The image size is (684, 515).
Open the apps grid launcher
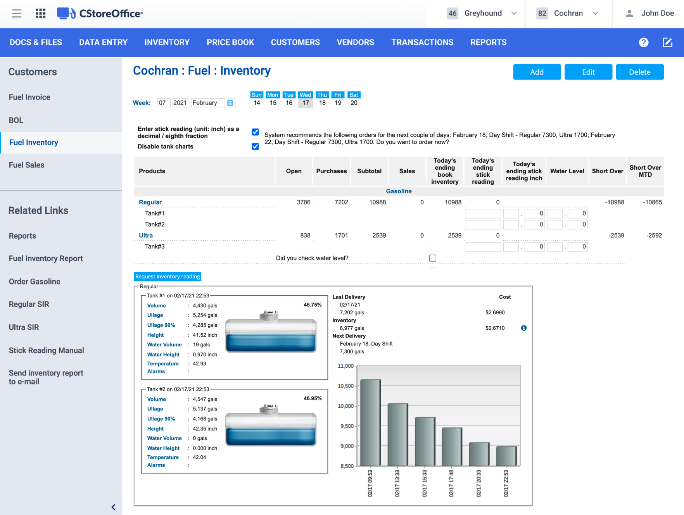pos(40,13)
